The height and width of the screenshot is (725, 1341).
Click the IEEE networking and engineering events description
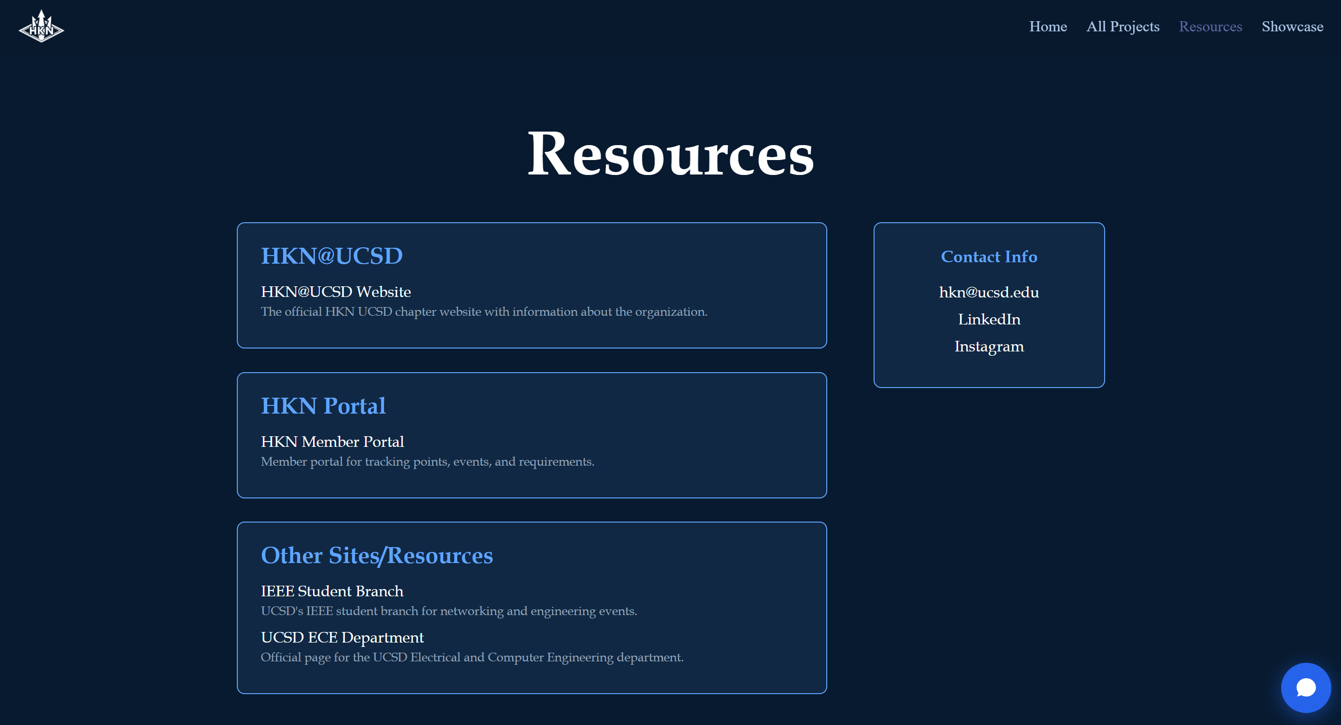click(x=449, y=611)
